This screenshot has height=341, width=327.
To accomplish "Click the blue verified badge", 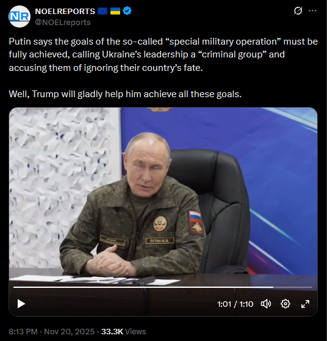I will [127, 11].
